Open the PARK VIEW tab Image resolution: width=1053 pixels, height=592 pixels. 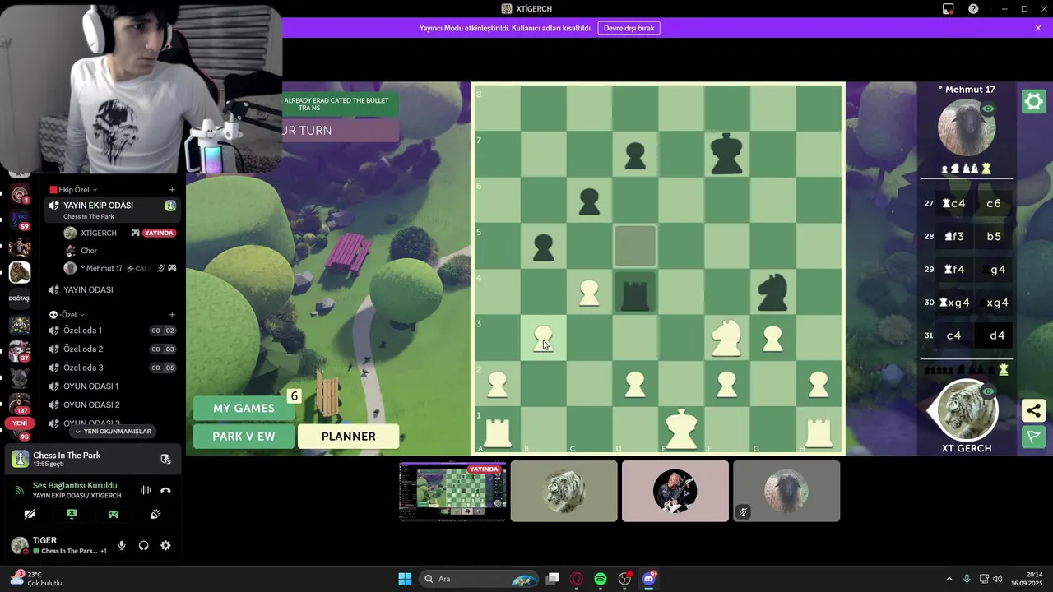244,437
